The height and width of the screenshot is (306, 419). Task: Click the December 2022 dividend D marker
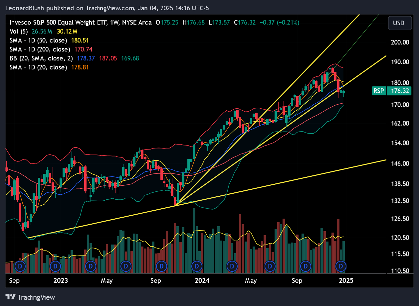point(55,266)
